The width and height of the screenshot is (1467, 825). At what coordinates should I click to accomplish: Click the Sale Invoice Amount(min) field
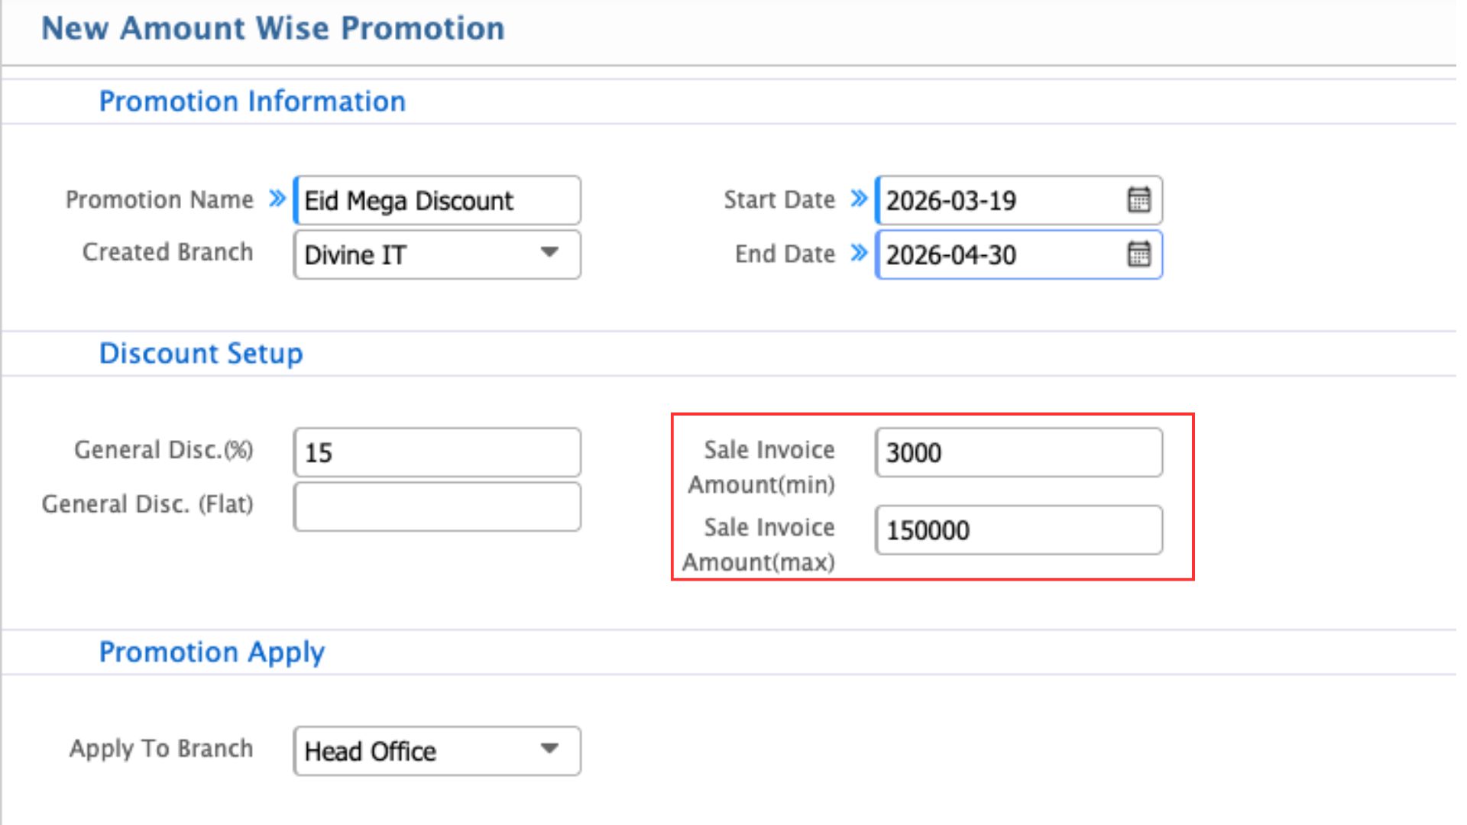click(1018, 452)
